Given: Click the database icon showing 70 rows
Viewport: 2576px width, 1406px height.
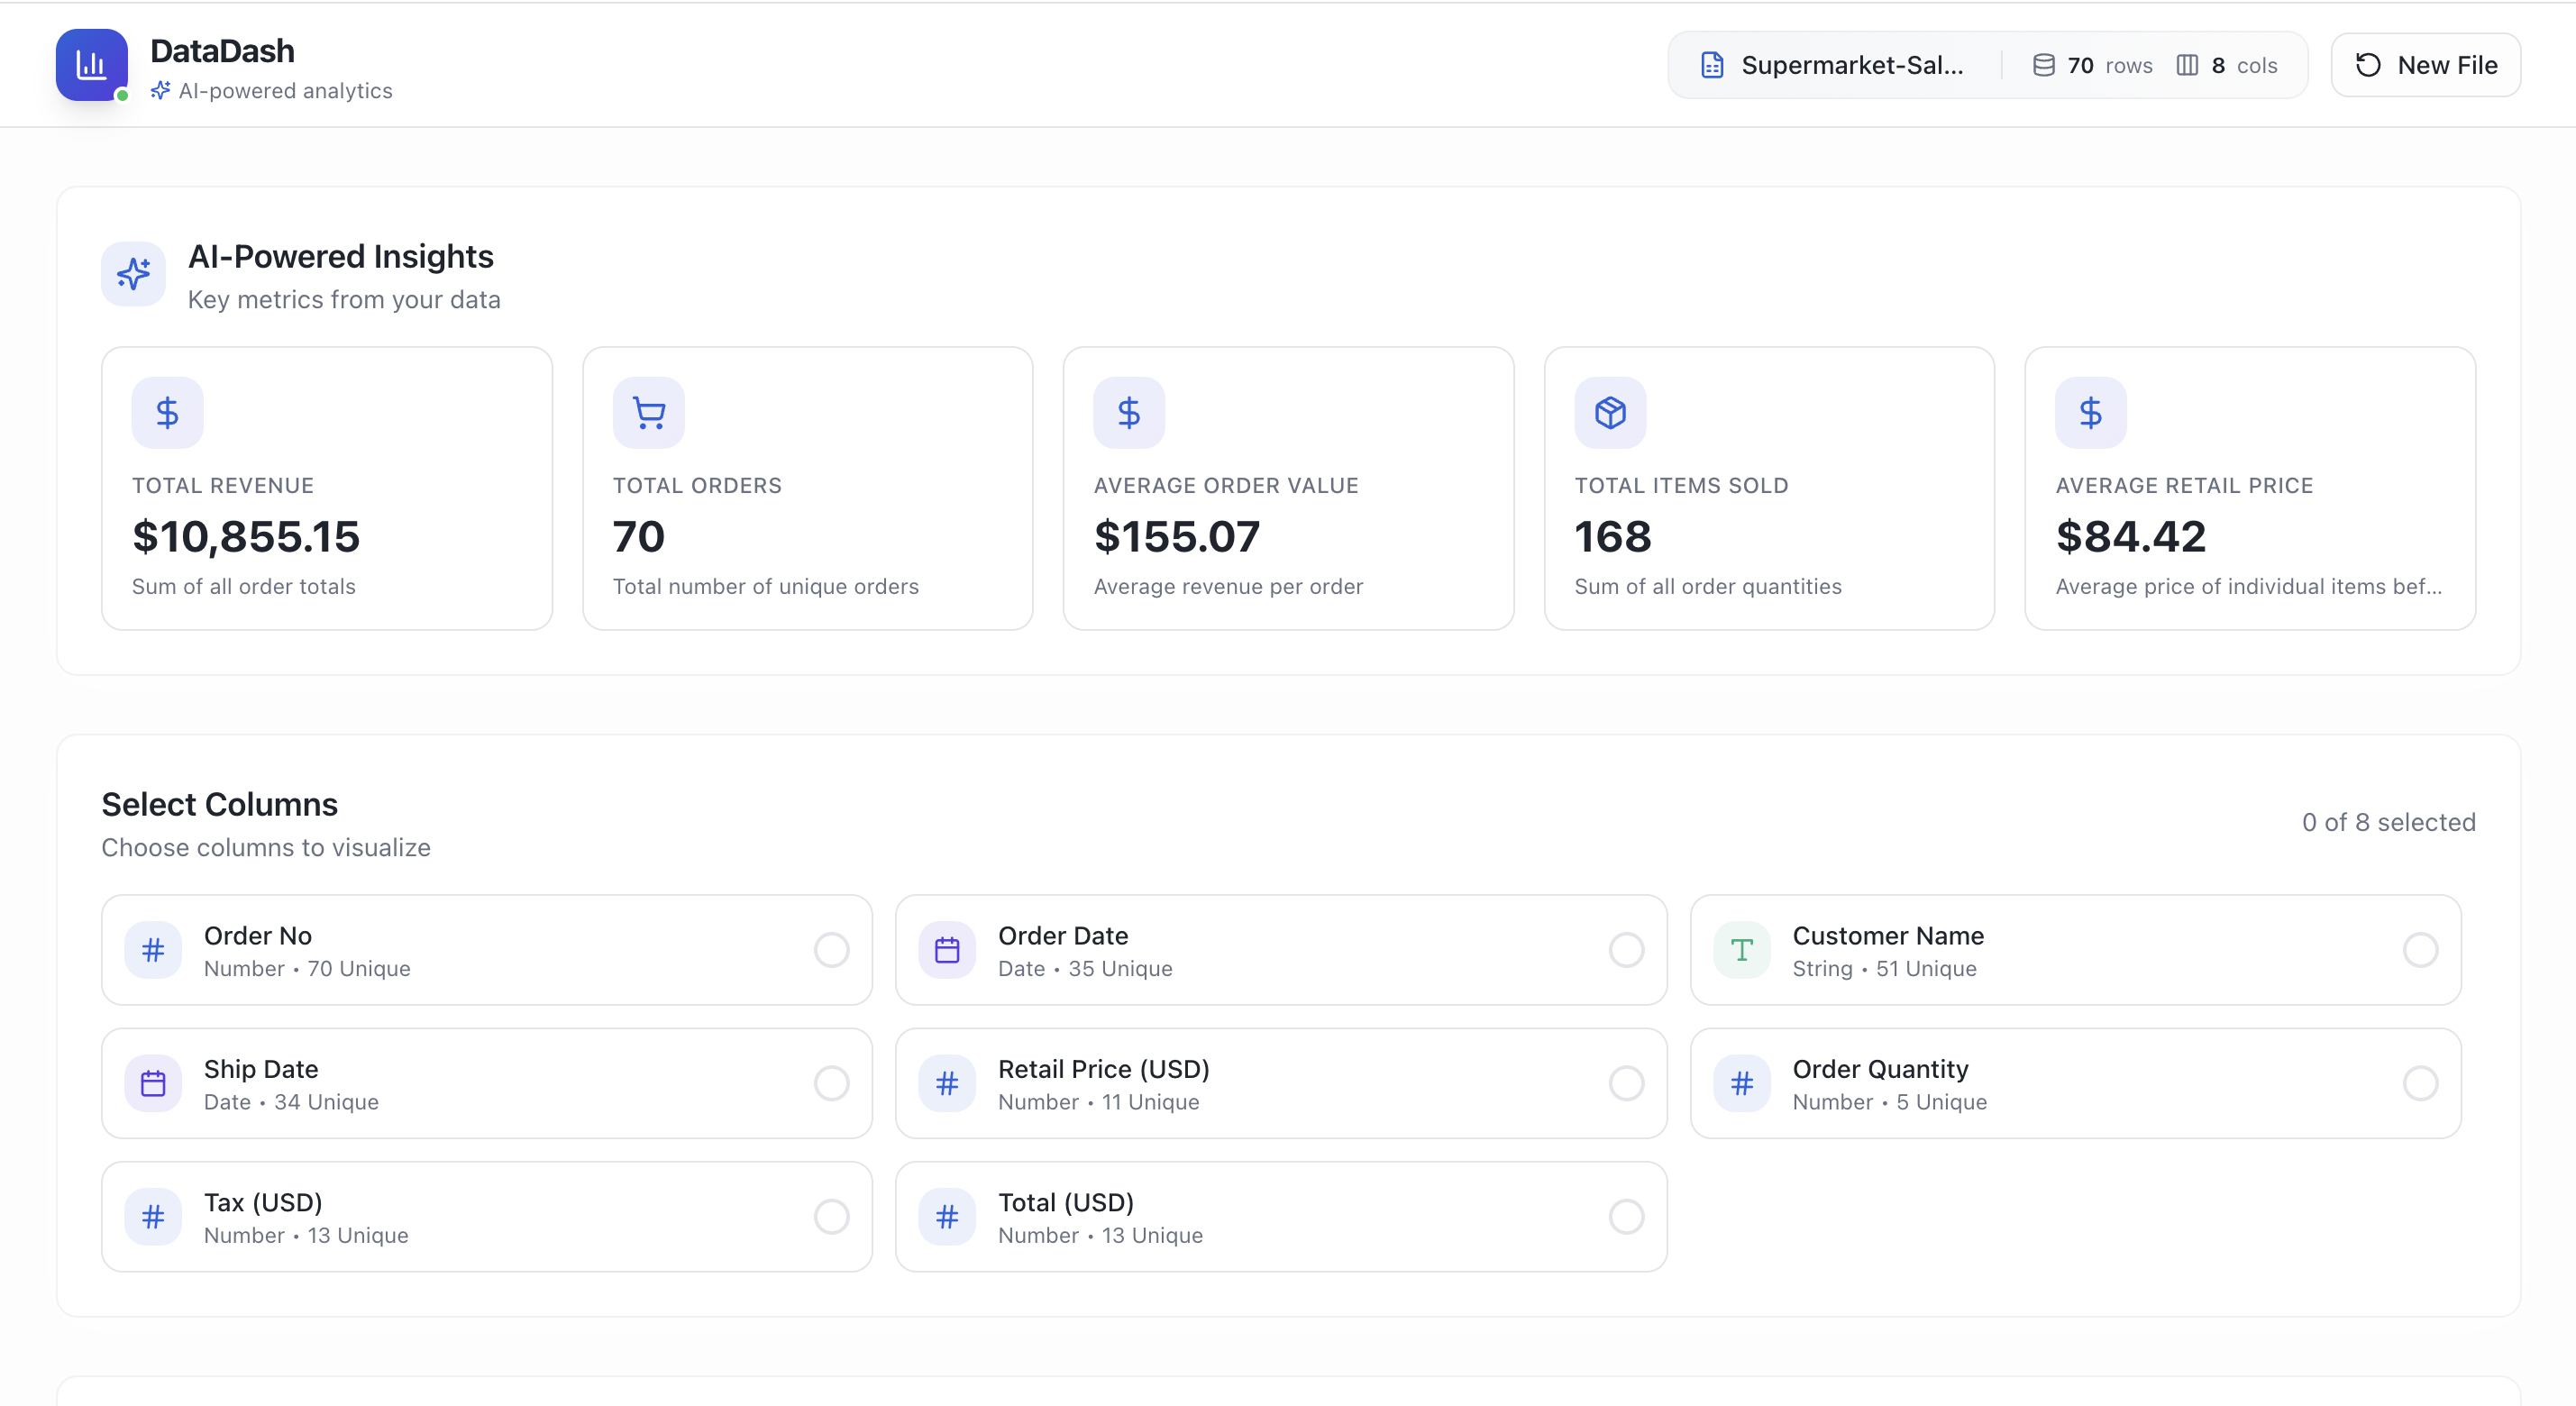Looking at the screenshot, I should (2043, 64).
